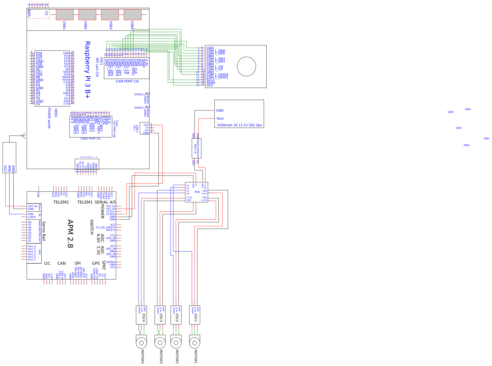Click the gray USB4 port block
The height and width of the screenshot is (366, 492).
[133, 15]
